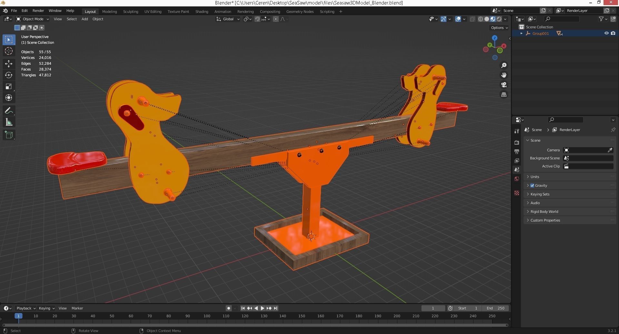Toggle auto keying record button
Screen dimensions: 619x334
click(229, 308)
